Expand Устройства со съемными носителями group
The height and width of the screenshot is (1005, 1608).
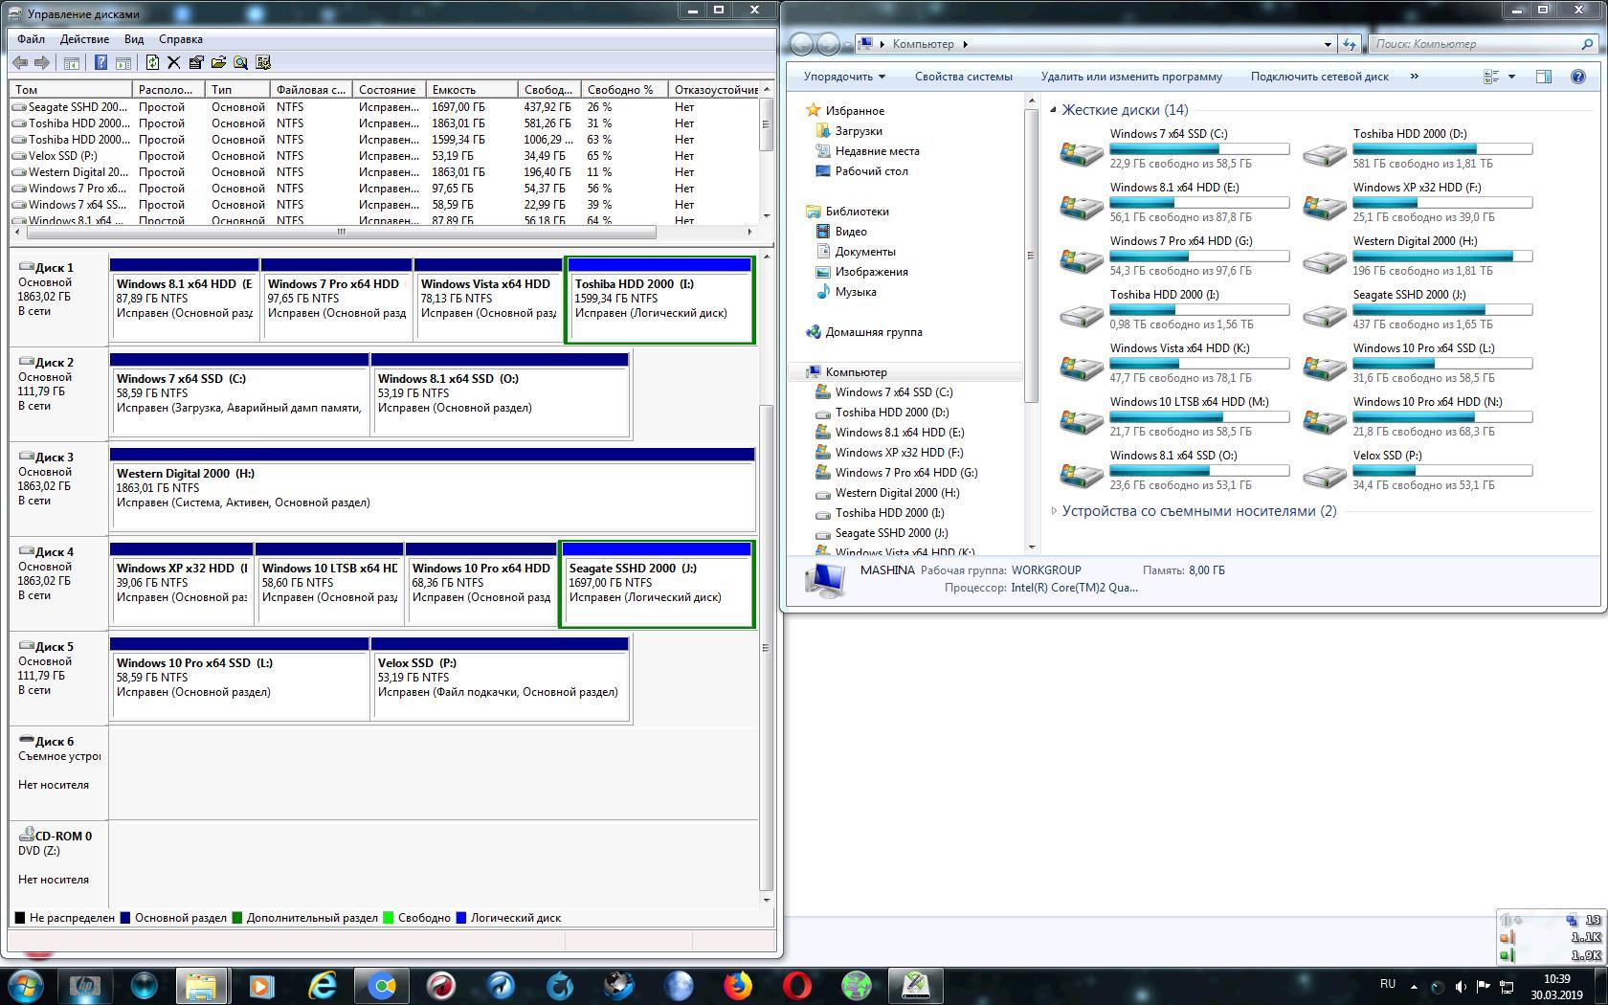click(1054, 511)
